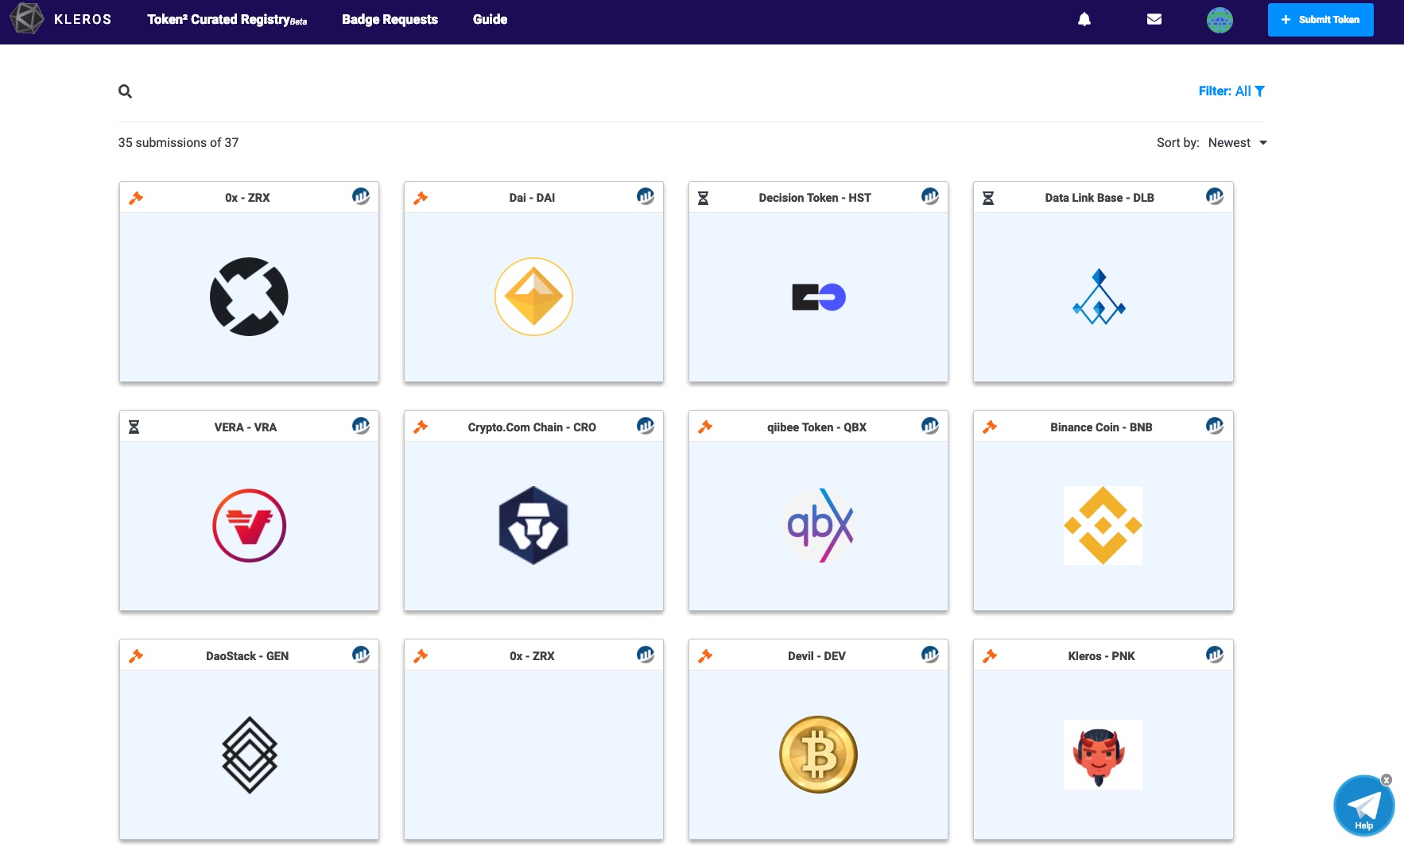Expand the Sort by Newest dropdown
Image resolution: width=1404 pixels, height=846 pixels.
[1237, 143]
